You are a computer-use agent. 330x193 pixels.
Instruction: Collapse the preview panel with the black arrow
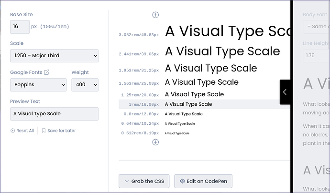285,92
